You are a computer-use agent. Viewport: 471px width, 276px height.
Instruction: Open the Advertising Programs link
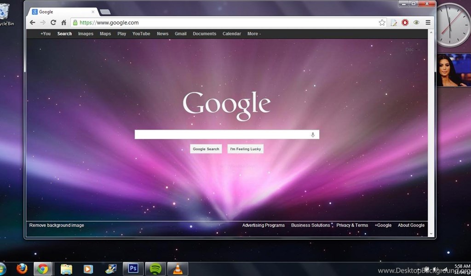click(264, 225)
